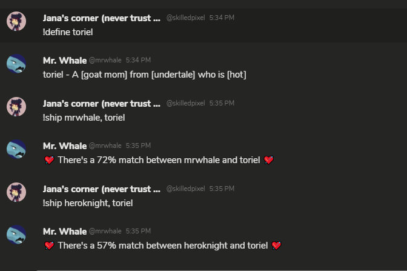This screenshot has width=407, height=271.
Task: Open Jana's corner username above !define toriel
Action: [101, 18]
